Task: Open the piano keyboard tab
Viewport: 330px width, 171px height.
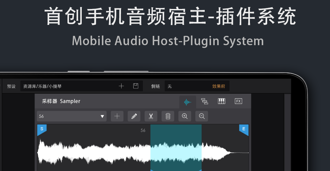Action: pos(222,101)
